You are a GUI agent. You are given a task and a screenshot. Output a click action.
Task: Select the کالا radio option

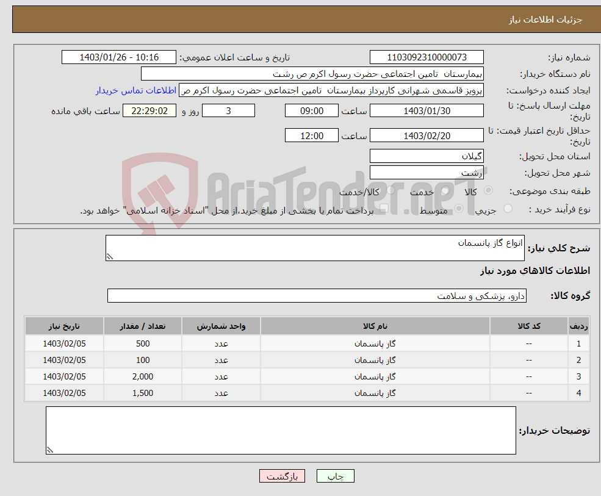tap(488, 190)
